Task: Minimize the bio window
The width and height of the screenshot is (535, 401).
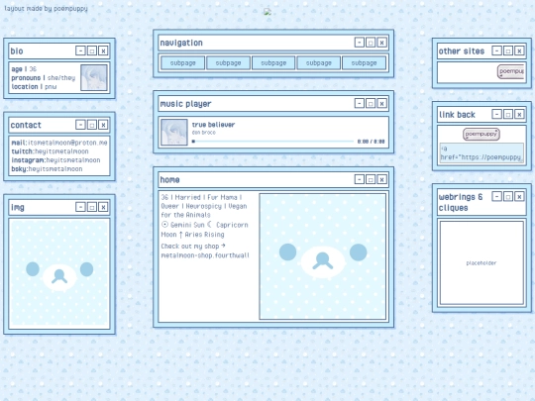Action: coord(80,50)
